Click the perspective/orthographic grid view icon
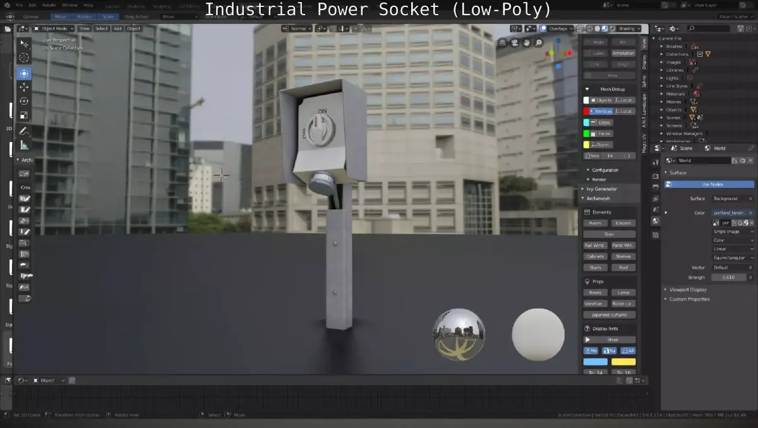 pyautogui.click(x=502, y=43)
